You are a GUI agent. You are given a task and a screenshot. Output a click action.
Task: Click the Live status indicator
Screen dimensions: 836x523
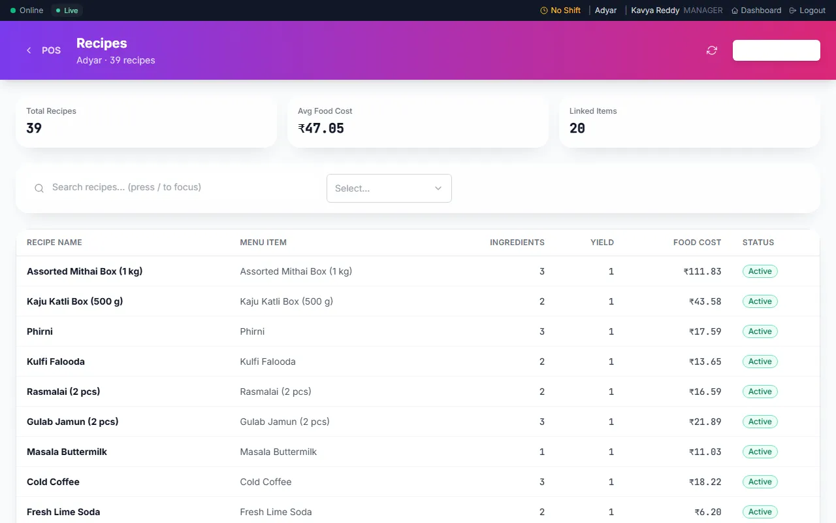[67, 10]
